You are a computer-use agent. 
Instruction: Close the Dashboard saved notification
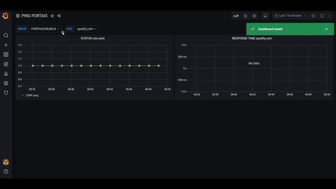[327, 29]
